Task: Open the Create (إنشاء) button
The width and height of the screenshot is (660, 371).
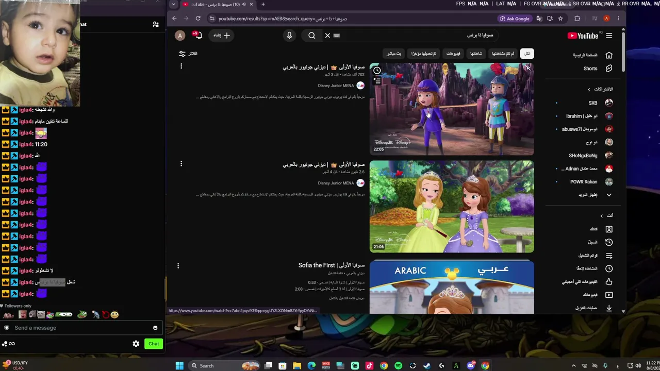Action: (222, 36)
